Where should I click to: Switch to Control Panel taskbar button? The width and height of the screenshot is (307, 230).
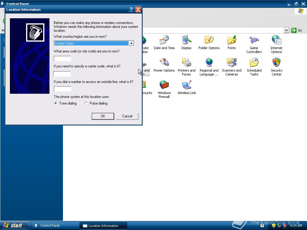[x=55, y=226]
